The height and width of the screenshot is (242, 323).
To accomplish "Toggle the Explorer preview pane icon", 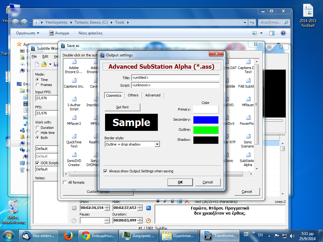I will pos(272,33).
